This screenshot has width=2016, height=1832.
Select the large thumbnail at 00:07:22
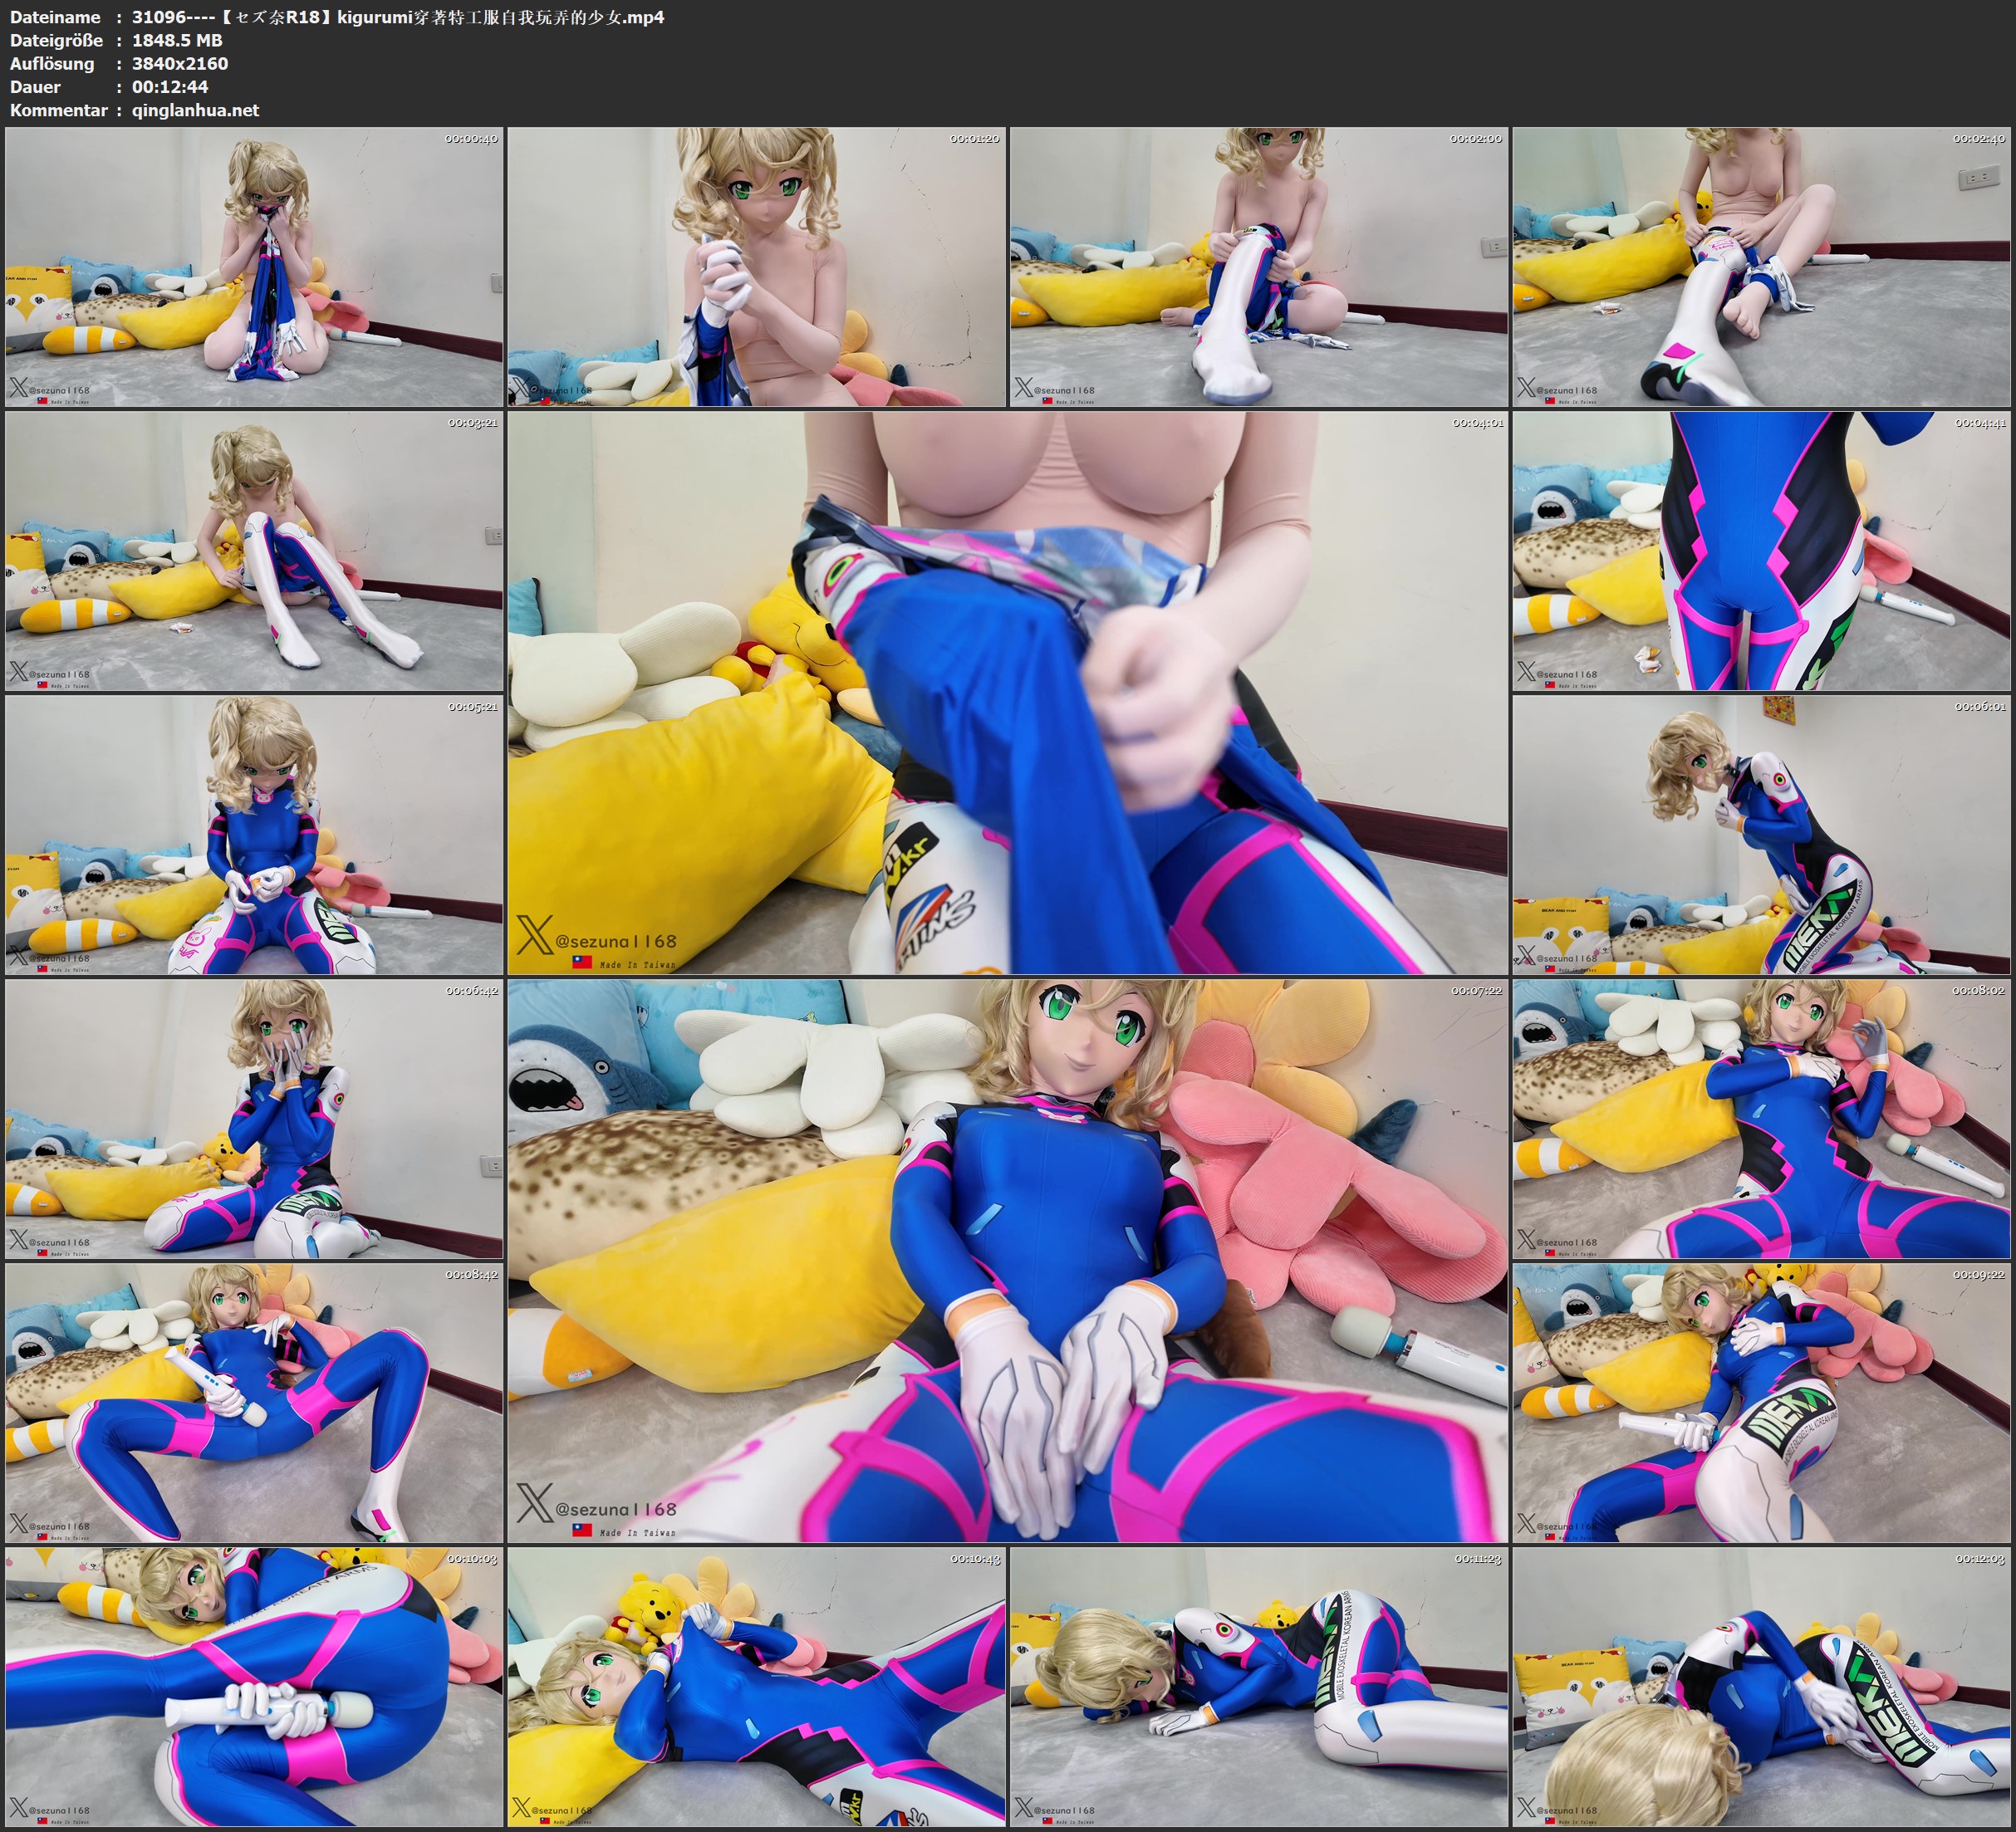1007,1260
